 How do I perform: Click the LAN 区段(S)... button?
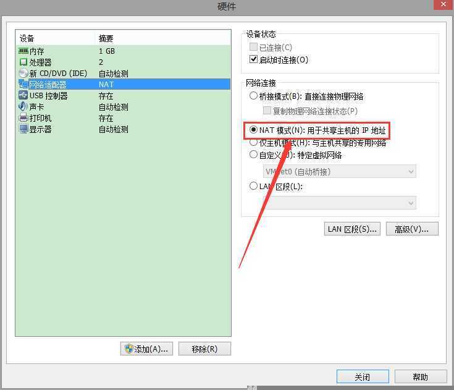352,229
